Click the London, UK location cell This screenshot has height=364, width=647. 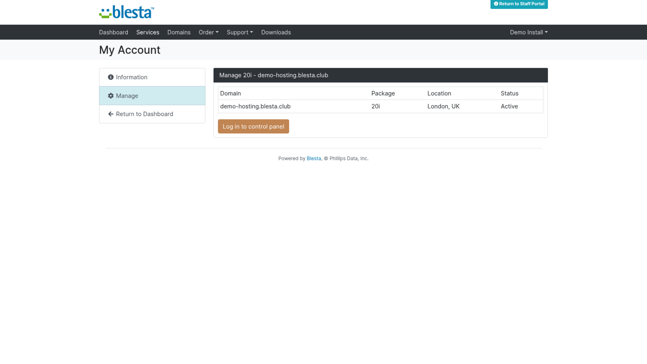pyautogui.click(x=443, y=106)
